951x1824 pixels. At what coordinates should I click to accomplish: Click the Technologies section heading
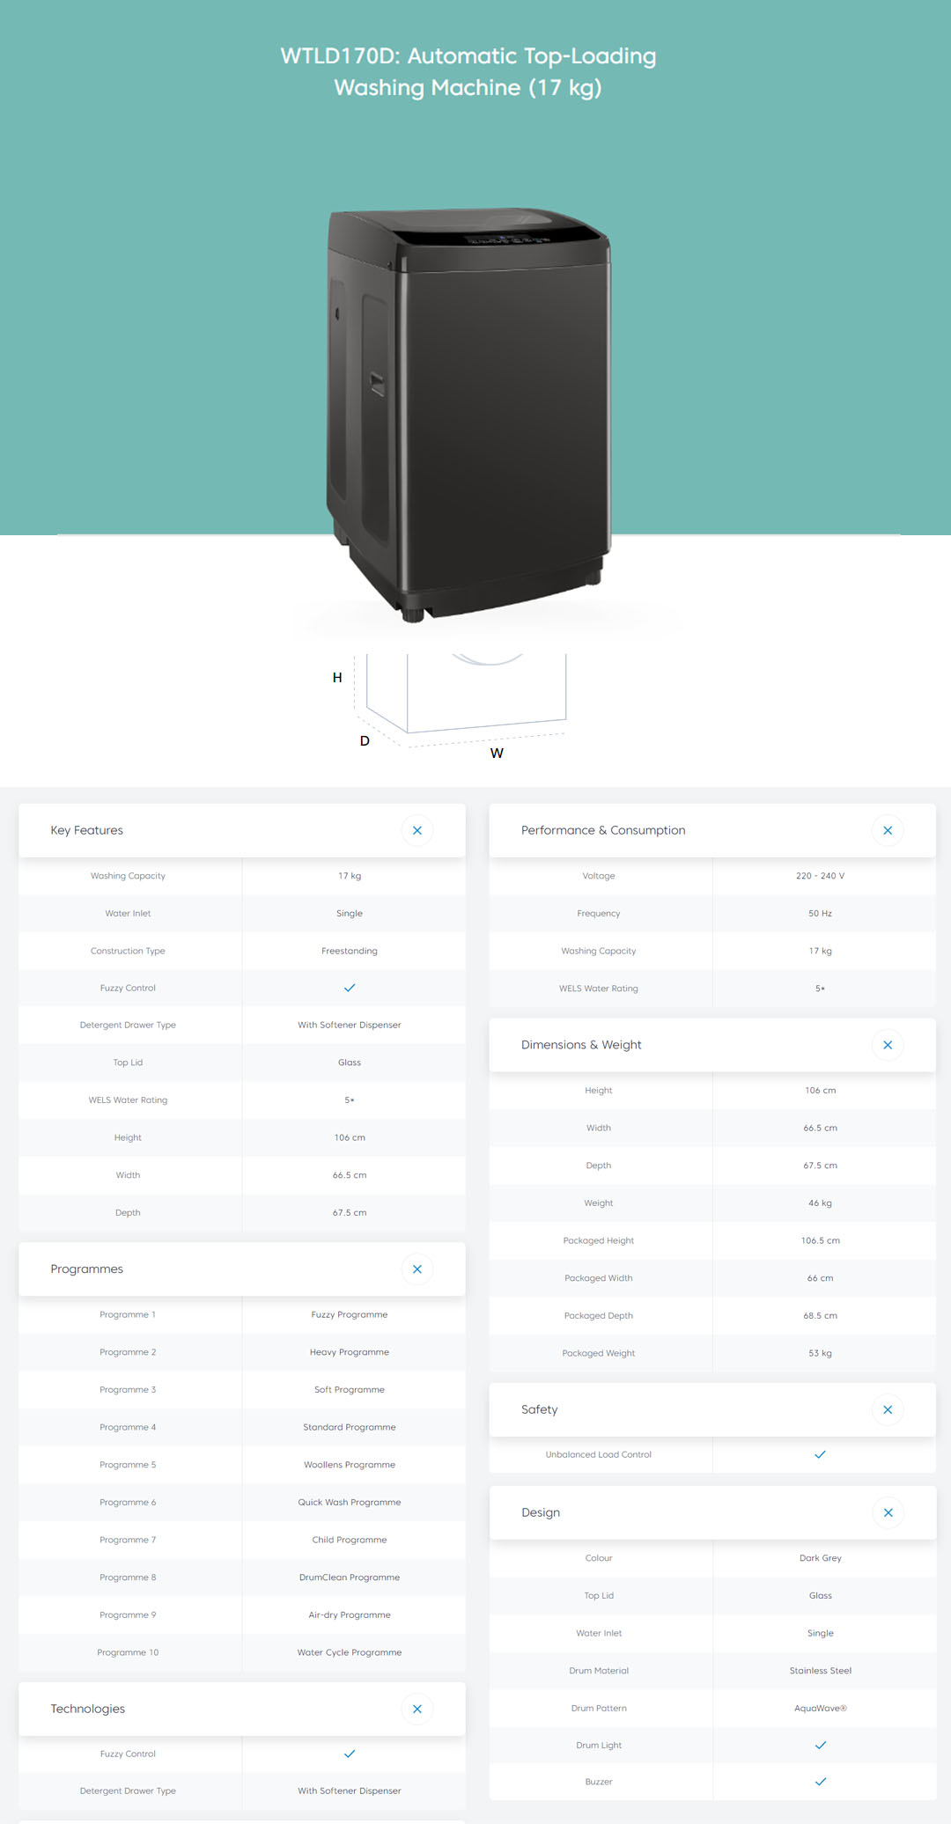[x=88, y=1709]
